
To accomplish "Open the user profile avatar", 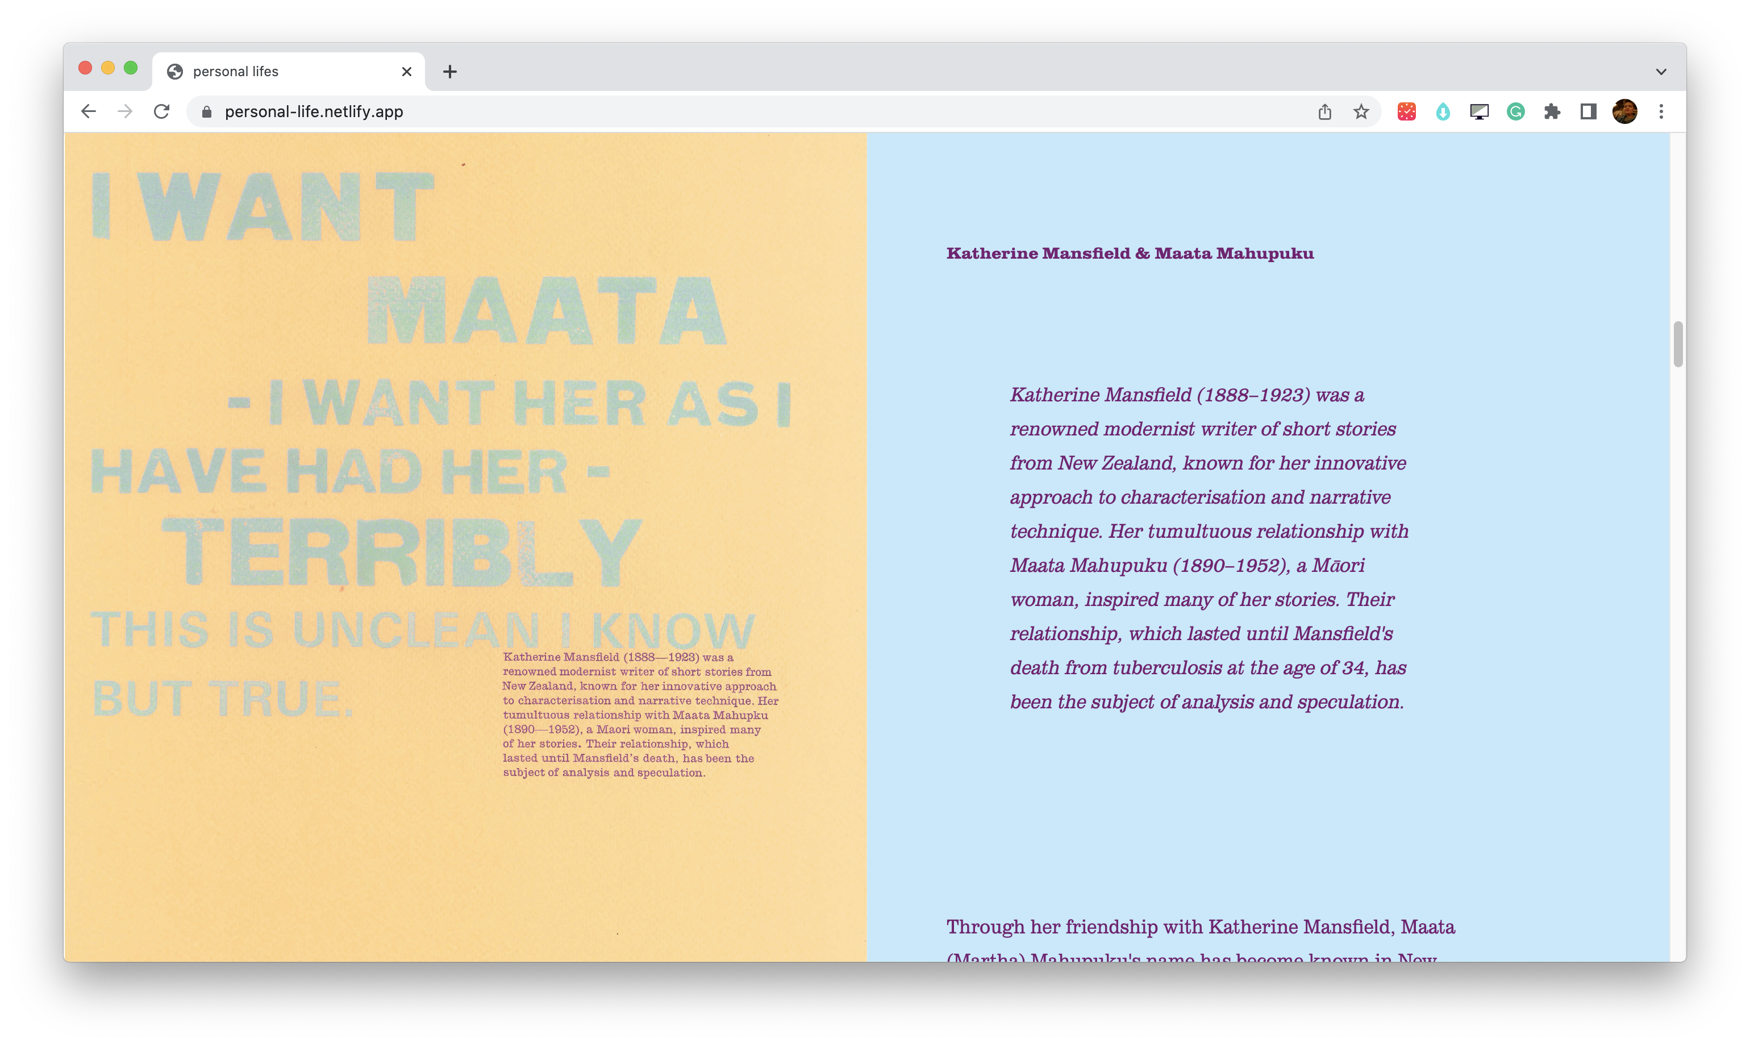I will click(1624, 111).
